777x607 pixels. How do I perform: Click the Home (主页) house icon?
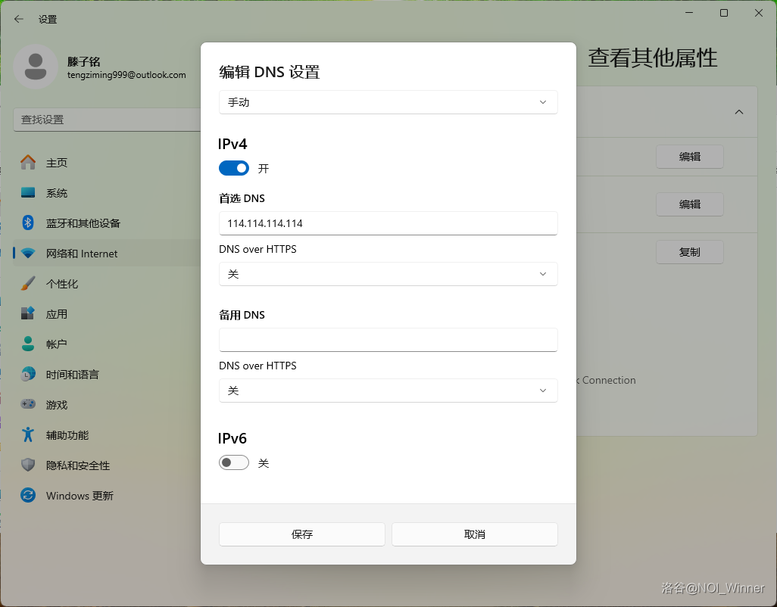coord(28,163)
